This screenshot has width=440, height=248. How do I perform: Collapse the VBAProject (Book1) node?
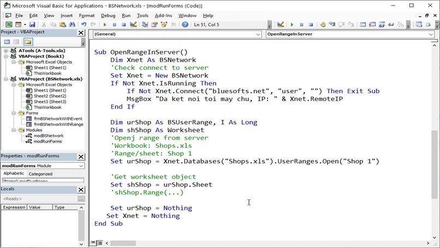coord(5,56)
